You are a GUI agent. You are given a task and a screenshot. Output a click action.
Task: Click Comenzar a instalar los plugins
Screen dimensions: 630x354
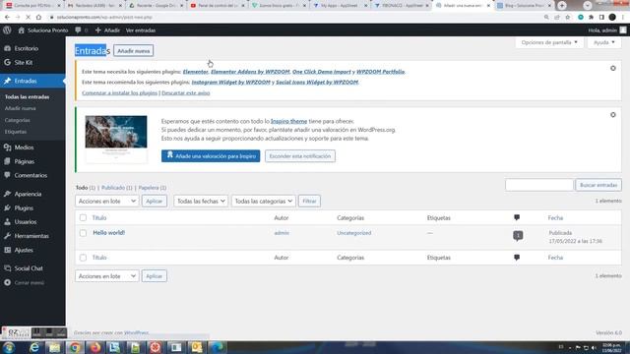point(119,92)
